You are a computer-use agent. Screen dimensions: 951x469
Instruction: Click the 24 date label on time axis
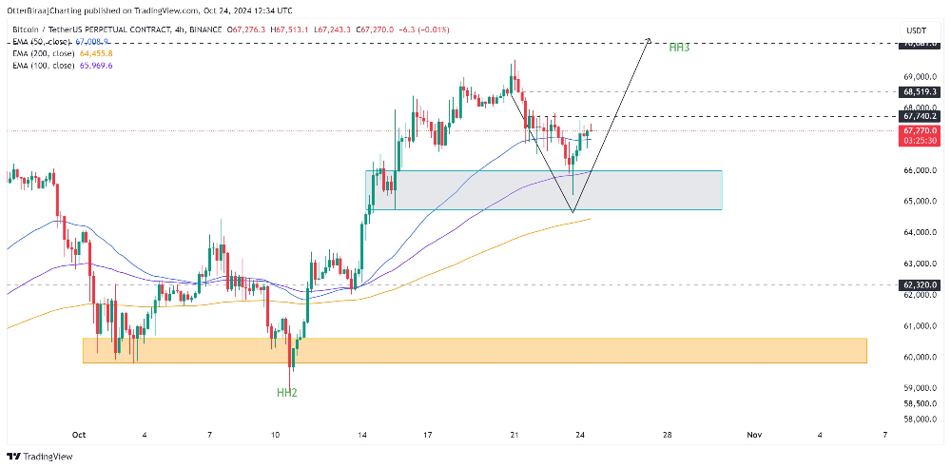coord(580,435)
